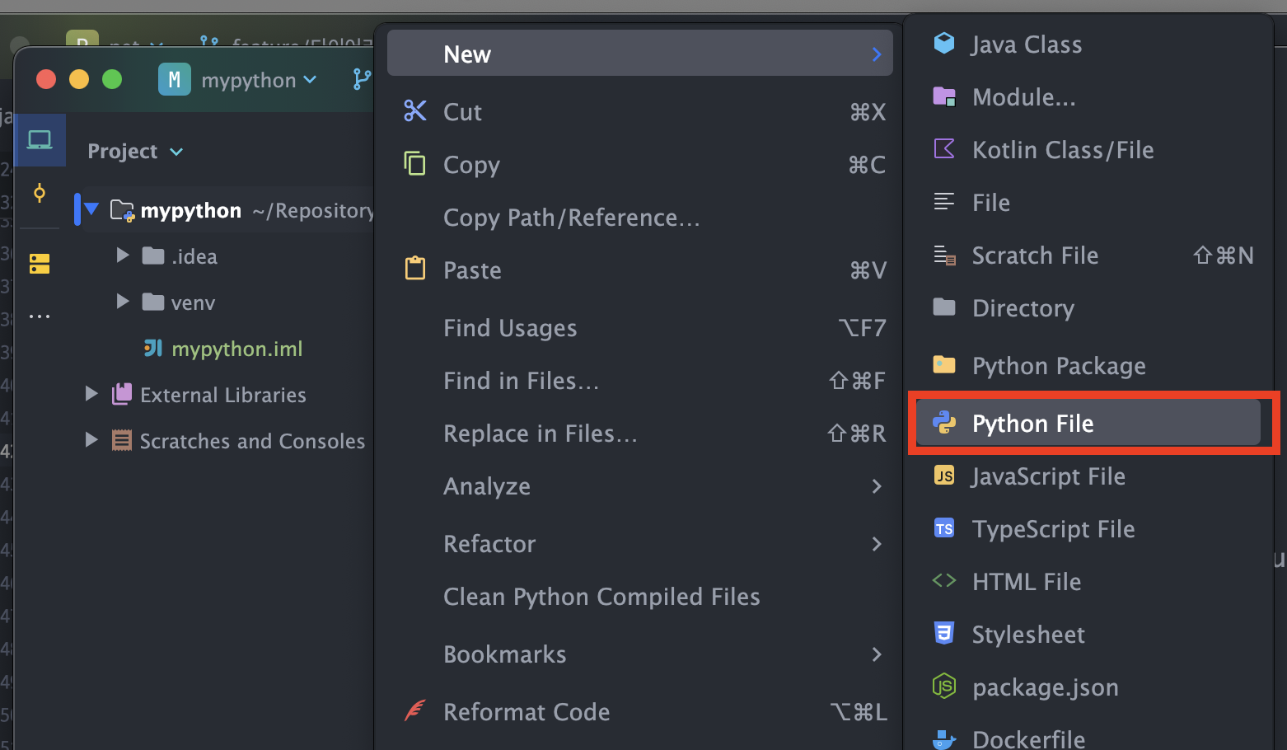This screenshot has height=750, width=1287.
Task: Choose Copy Path/Reference…
Action: (x=571, y=218)
